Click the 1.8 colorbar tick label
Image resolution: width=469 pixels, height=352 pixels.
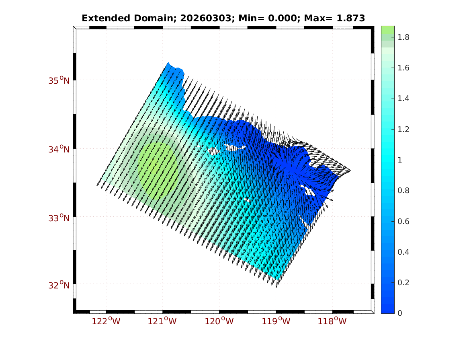tap(403, 37)
